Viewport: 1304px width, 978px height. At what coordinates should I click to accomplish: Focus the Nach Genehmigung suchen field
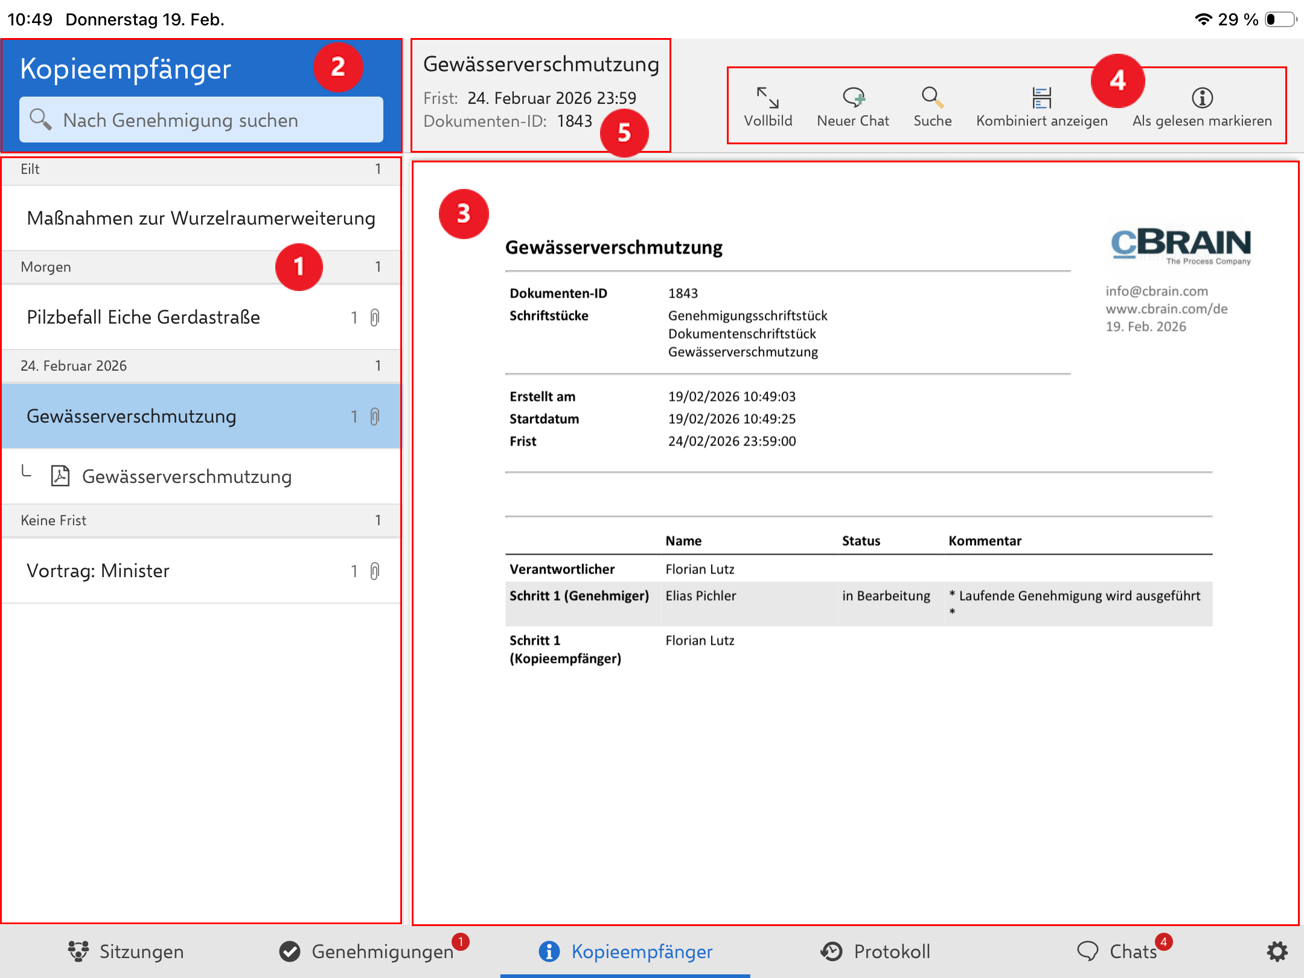click(x=202, y=120)
